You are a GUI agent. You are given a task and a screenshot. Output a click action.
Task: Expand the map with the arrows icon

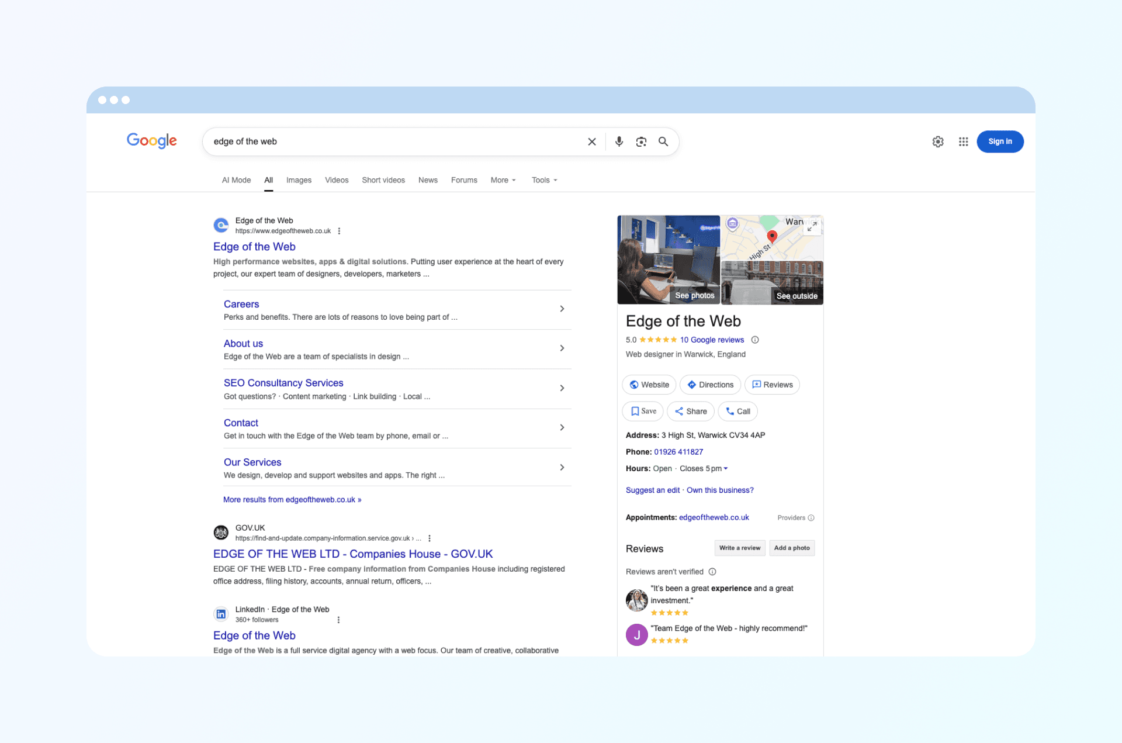(x=812, y=227)
